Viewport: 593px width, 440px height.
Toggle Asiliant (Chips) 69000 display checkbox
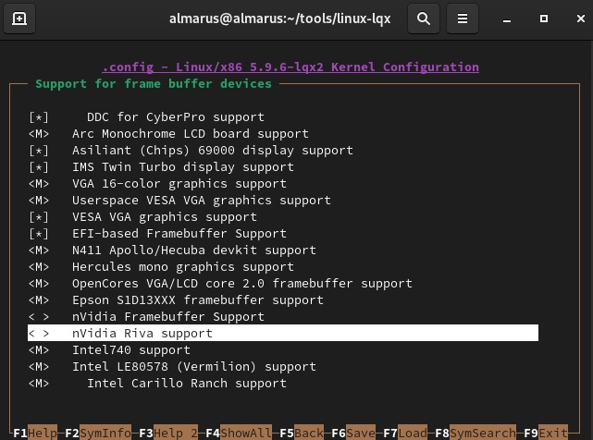coord(39,151)
